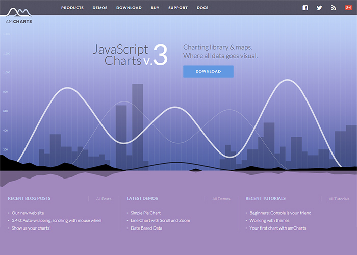The image size is (357, 255).
Task: Click the Recent Blog Posts heading
Action: [x=29, y=198]
